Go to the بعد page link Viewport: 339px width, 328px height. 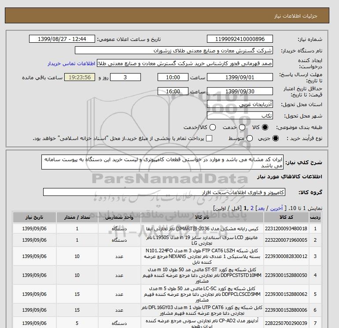[x=261, y=208]
